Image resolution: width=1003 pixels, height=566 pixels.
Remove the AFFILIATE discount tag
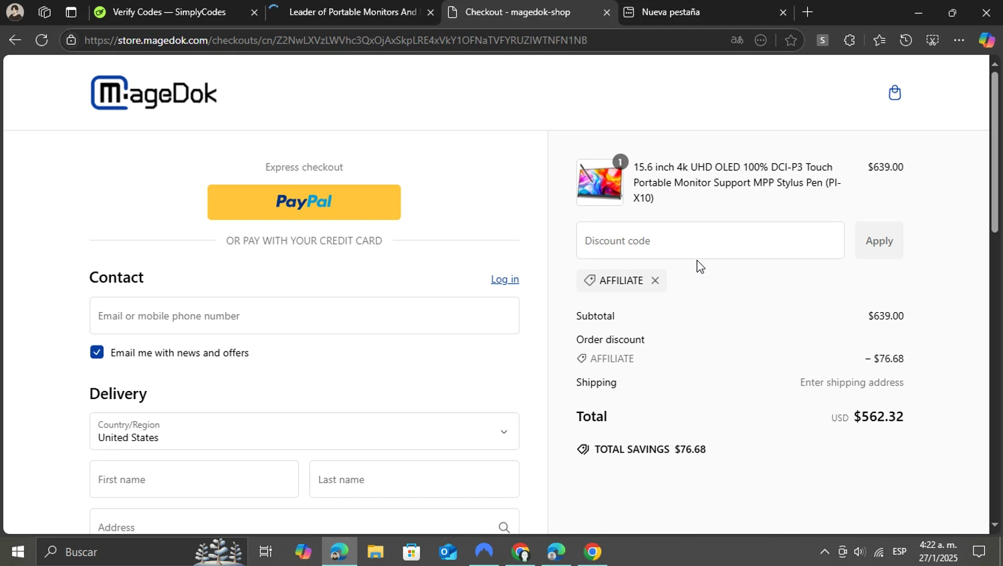point(655,281)
